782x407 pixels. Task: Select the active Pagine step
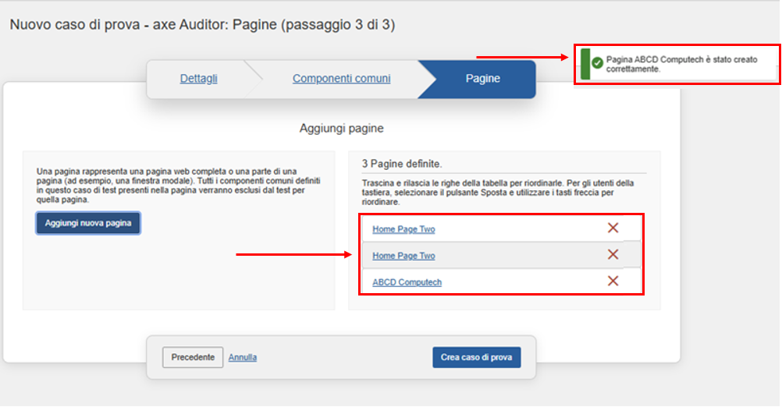click(482, 79)
